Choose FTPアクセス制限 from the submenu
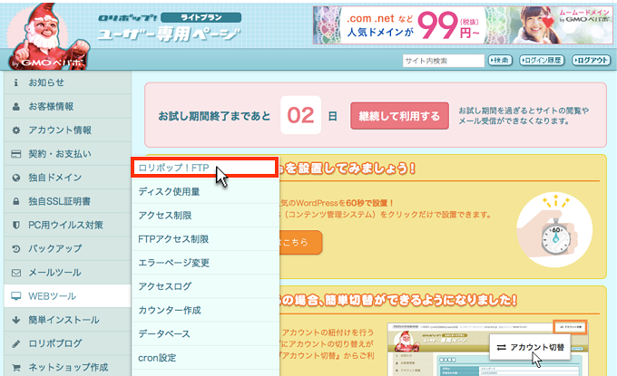The height and width of the screenshot is (376, 617). (205, 239)
